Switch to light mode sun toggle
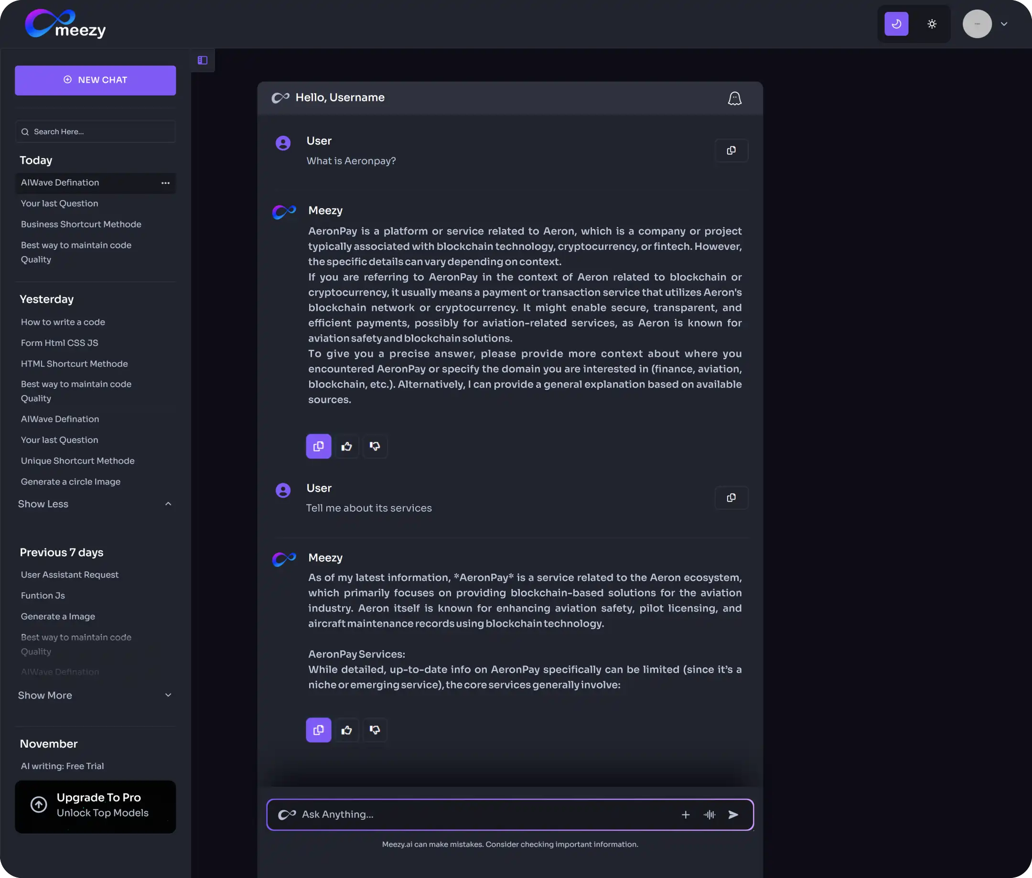This screenshot has width=1032, height=878. [x=932, y=24]
